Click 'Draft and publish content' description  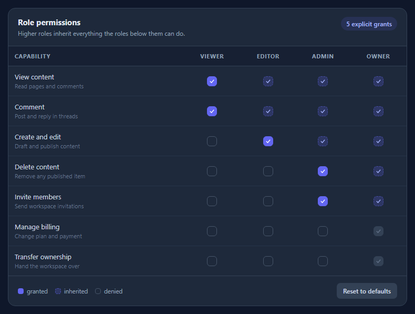pyautogui.click(x=47, y=146)
